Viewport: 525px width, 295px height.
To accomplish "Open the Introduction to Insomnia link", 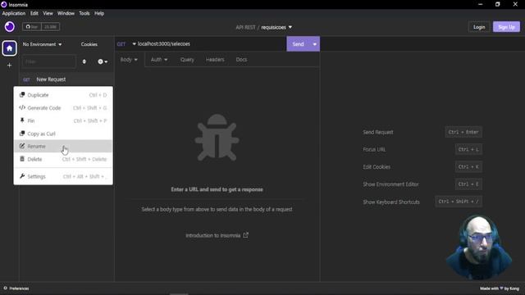I will pos(217,235).
